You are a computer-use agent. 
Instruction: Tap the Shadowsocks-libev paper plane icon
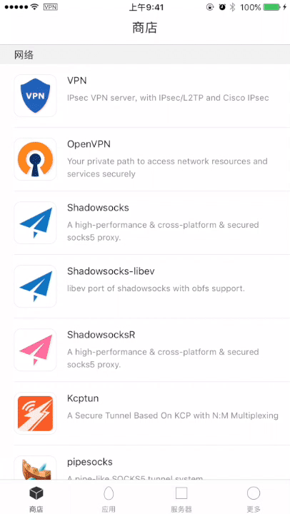tap(35, 286)
